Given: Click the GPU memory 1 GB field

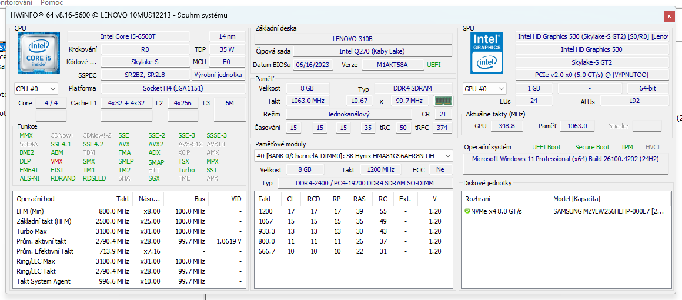Looking at the screenshot, I should [534, 88].
